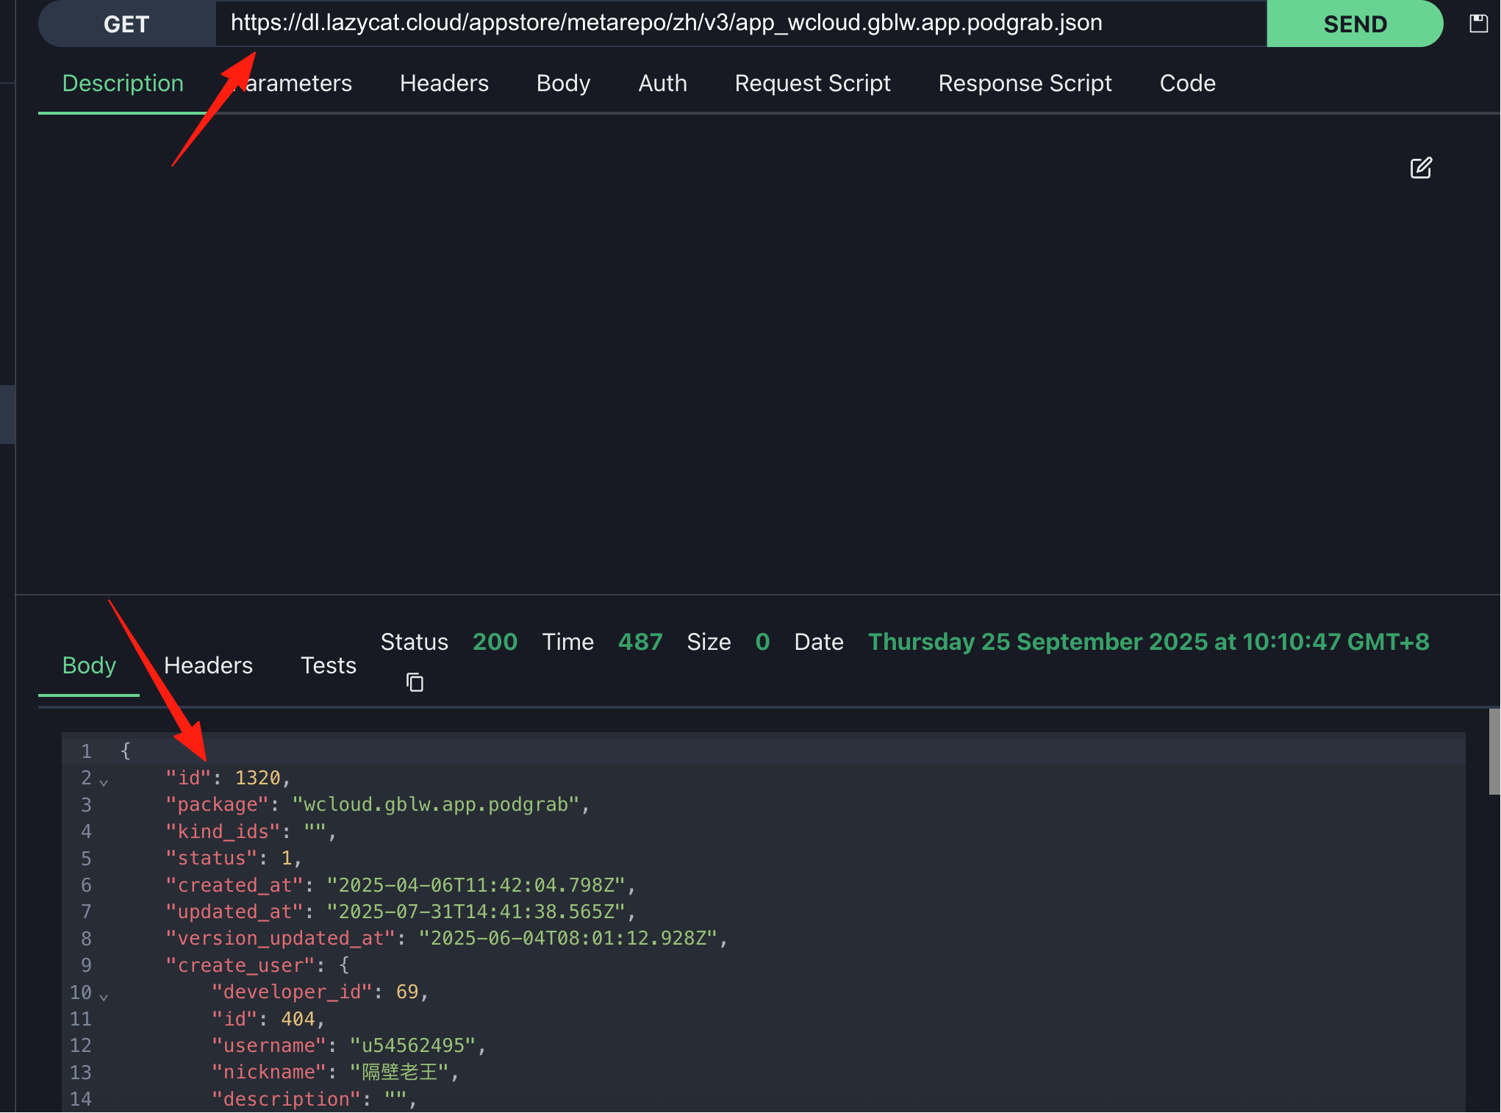Switch to the Auth tab
The height and width of the screenshot is (1113, 1501).
click(662, 83)
